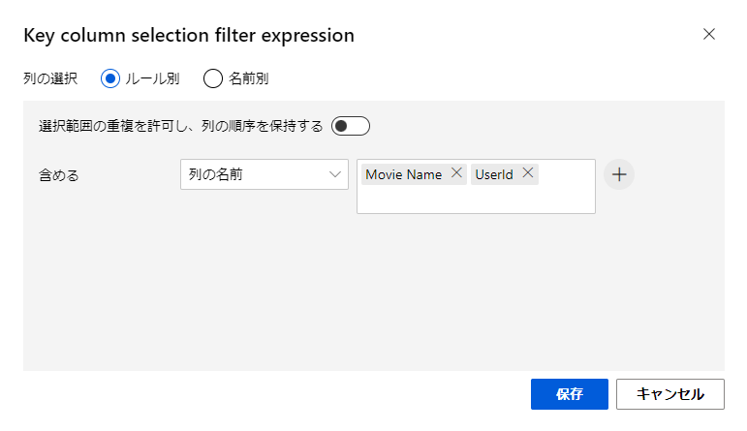Select the ルール別 radio button
Screen dimensions: 747x431
(x=110, y=79)
